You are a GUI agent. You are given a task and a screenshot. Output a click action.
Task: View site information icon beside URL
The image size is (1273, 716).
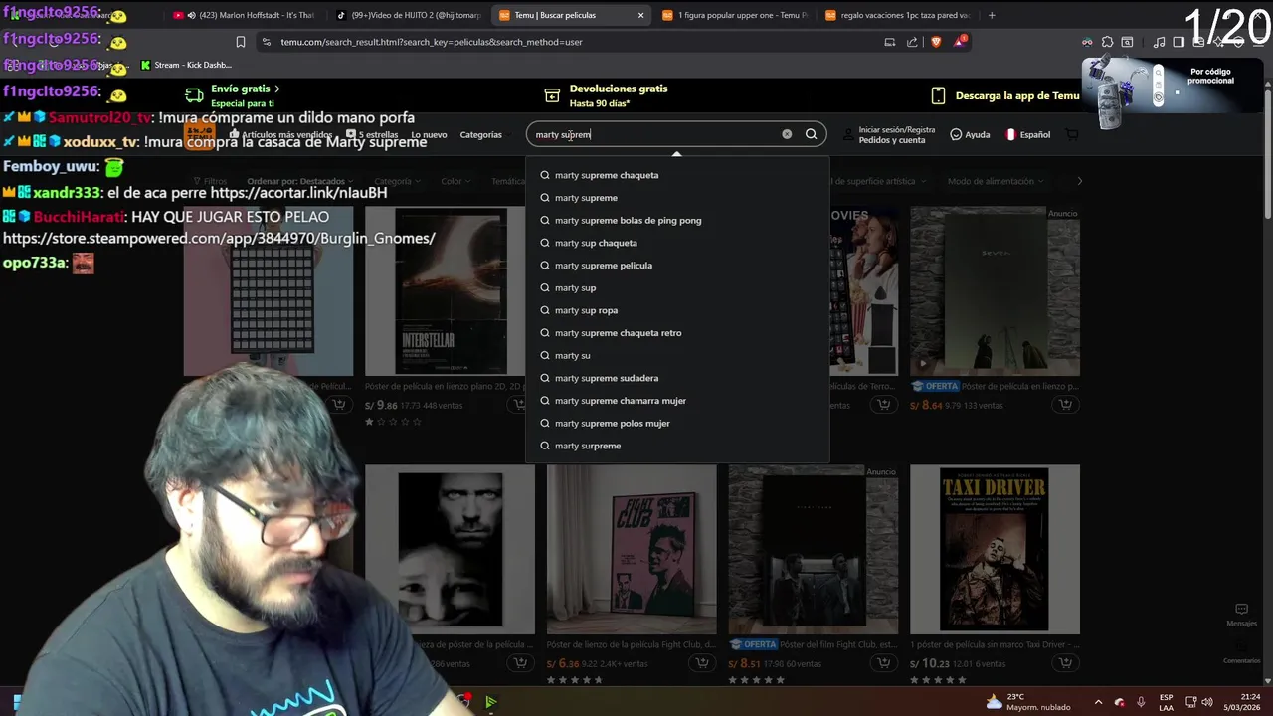click(x=266, y=42)
